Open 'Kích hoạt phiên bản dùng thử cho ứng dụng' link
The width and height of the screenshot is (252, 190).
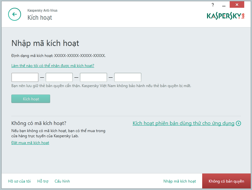click(183, 123)
